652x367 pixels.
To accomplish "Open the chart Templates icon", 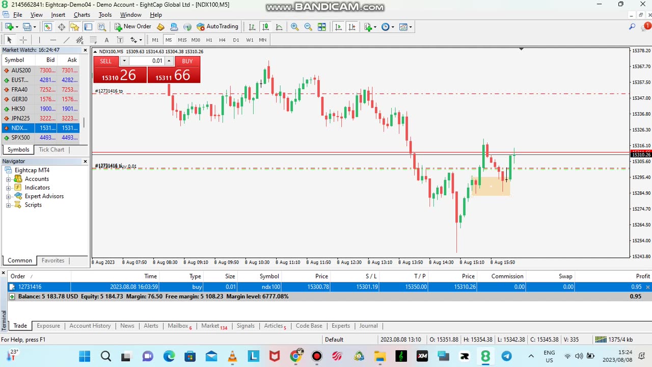I will [403, 27].
